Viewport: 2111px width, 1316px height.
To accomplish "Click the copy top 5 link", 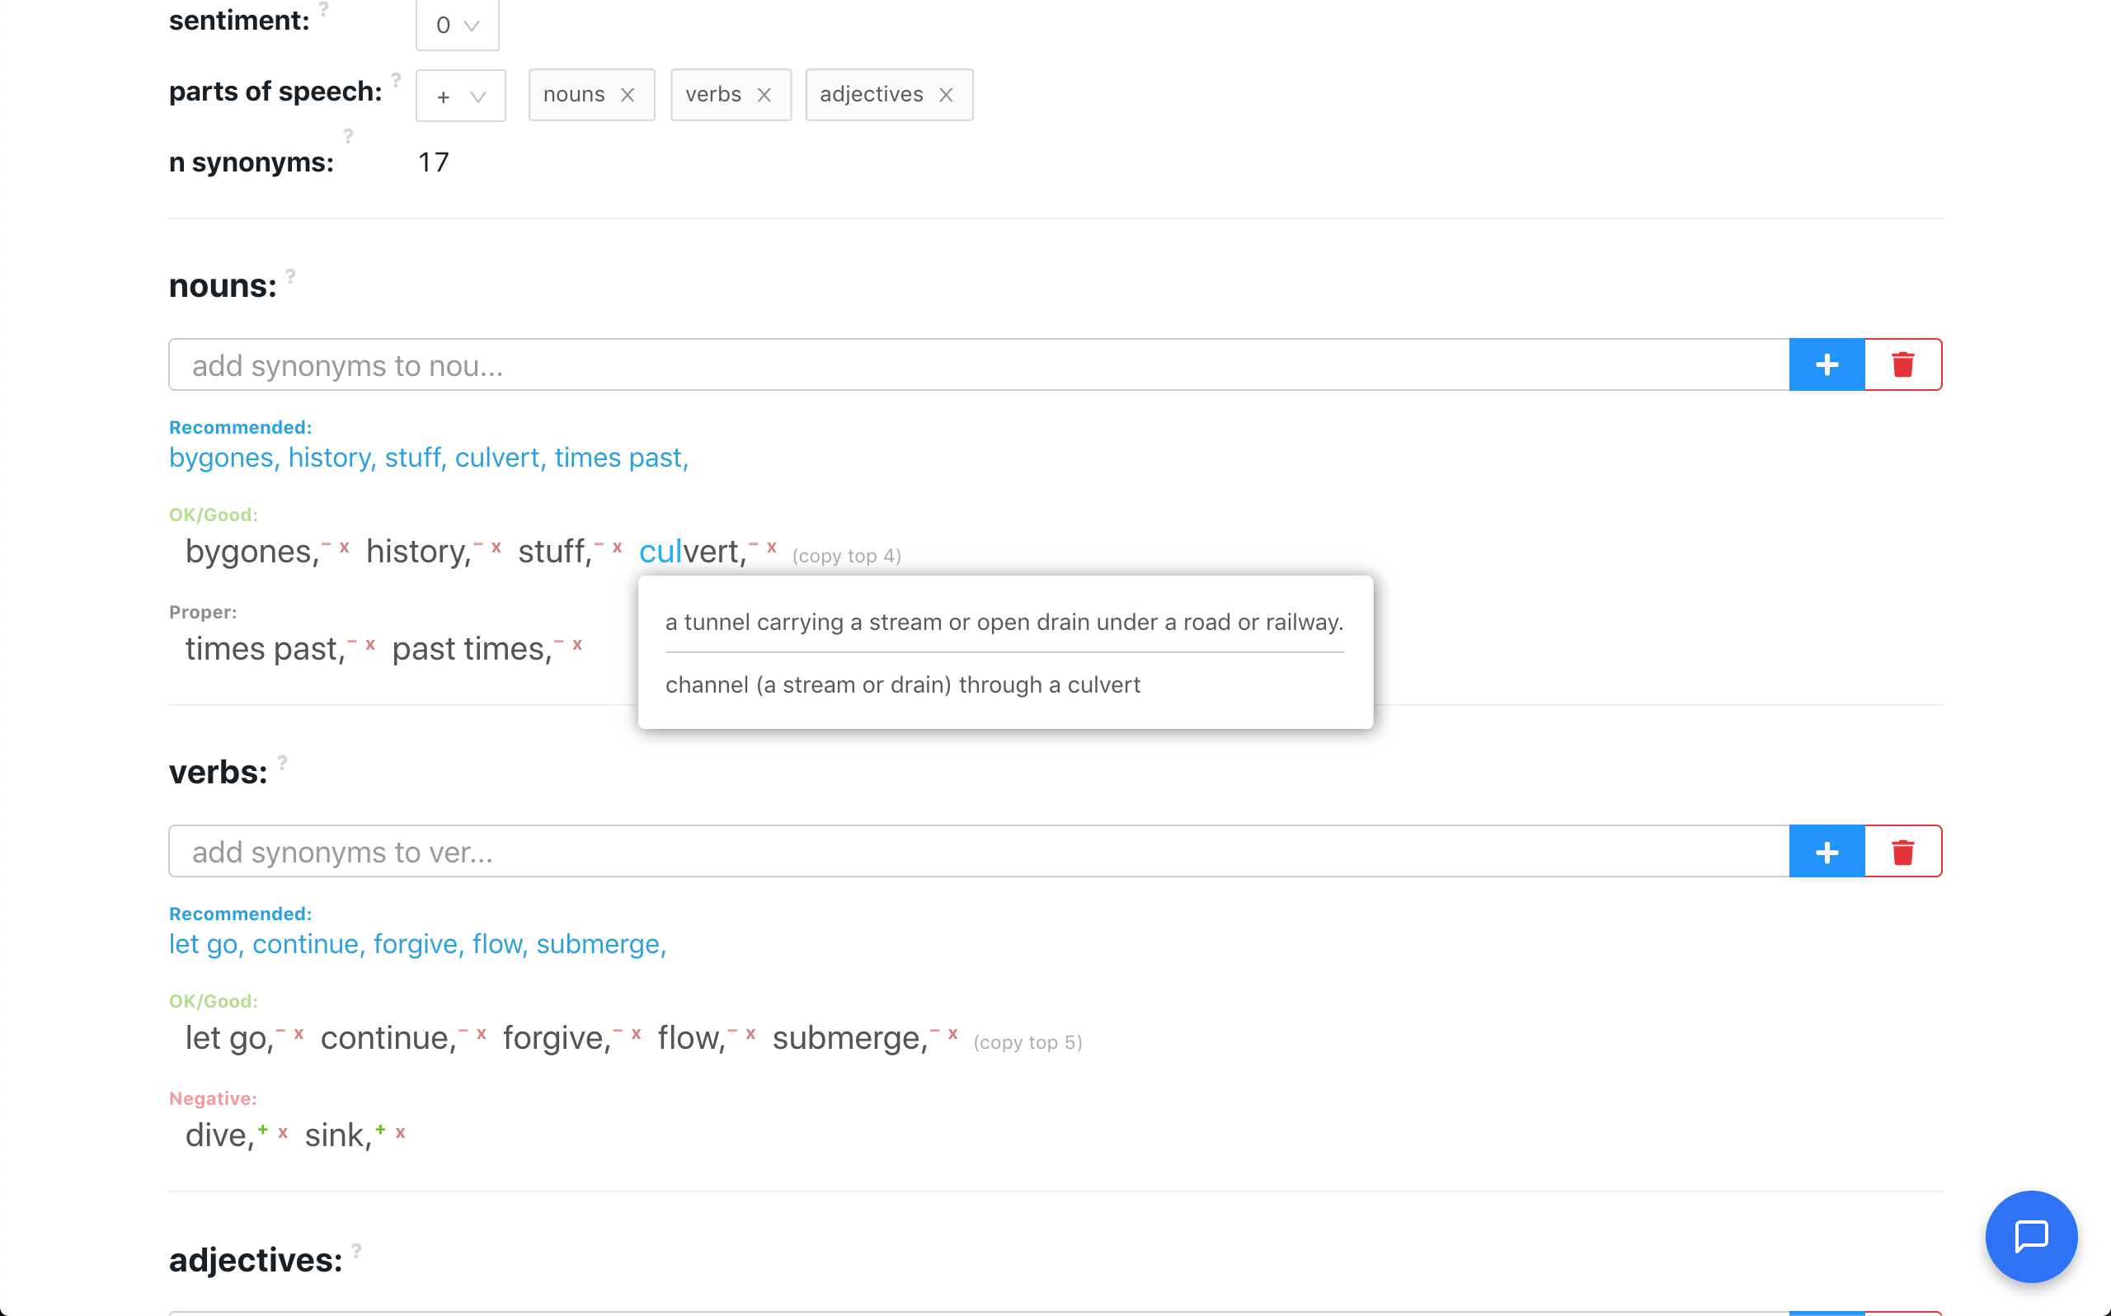I will click(1027, 1043).
